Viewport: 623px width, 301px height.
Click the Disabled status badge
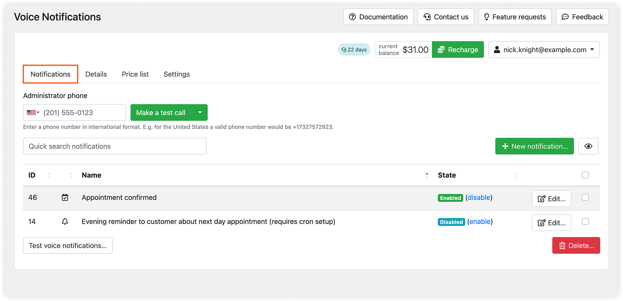coord(451,222)
